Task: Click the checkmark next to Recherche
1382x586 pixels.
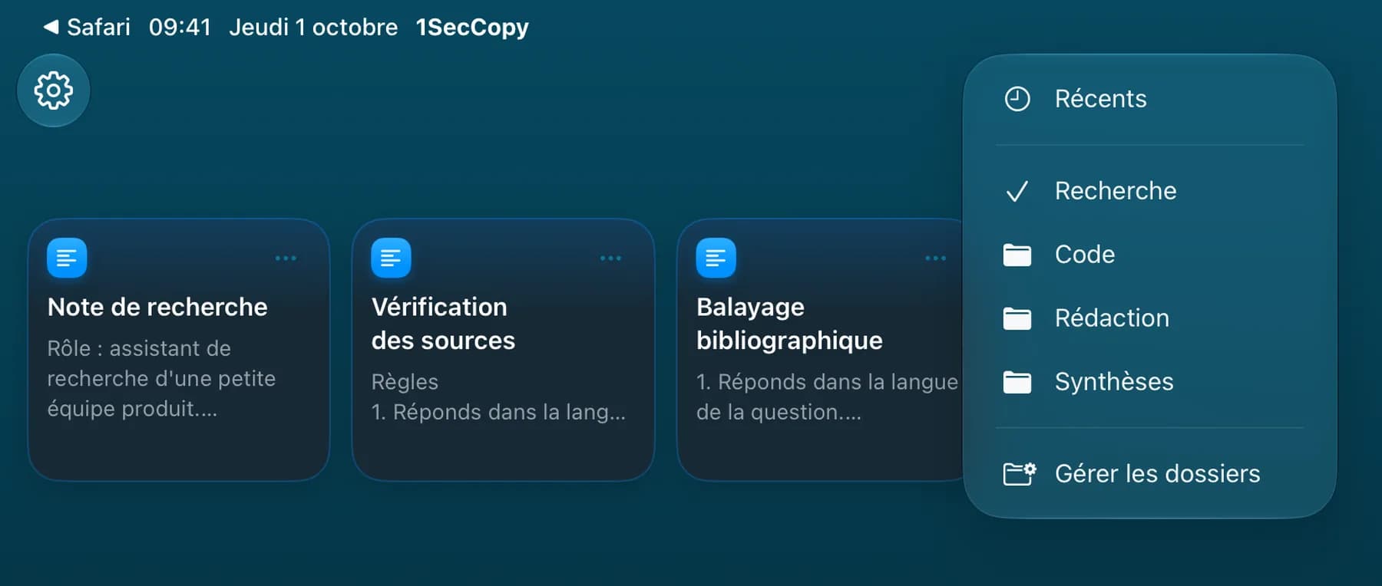Action: [x=1017, y=191]
